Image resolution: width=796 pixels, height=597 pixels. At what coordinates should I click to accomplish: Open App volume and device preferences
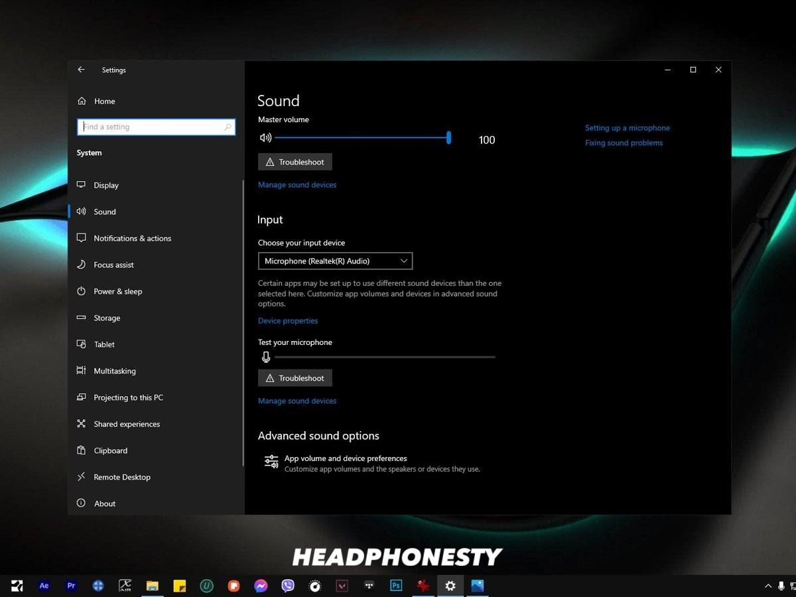click(x=346, y=458)
